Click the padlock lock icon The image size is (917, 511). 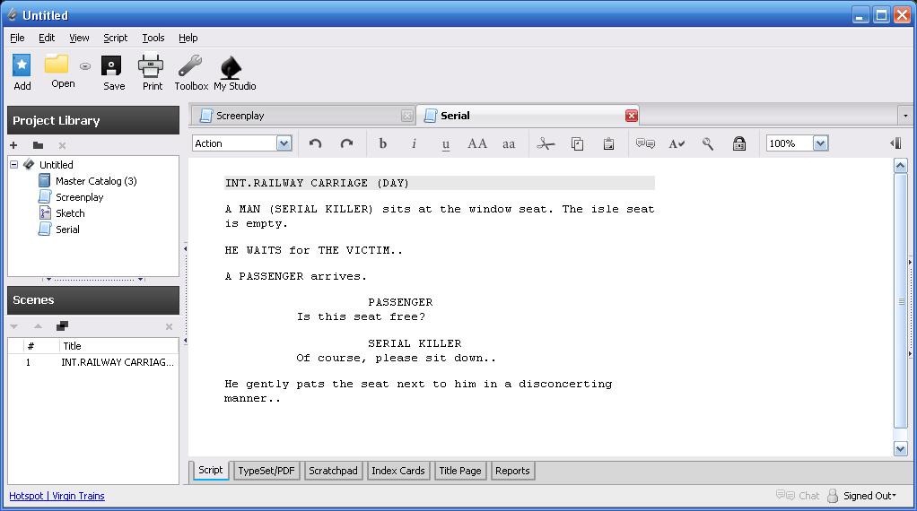[x=739, y=143]
